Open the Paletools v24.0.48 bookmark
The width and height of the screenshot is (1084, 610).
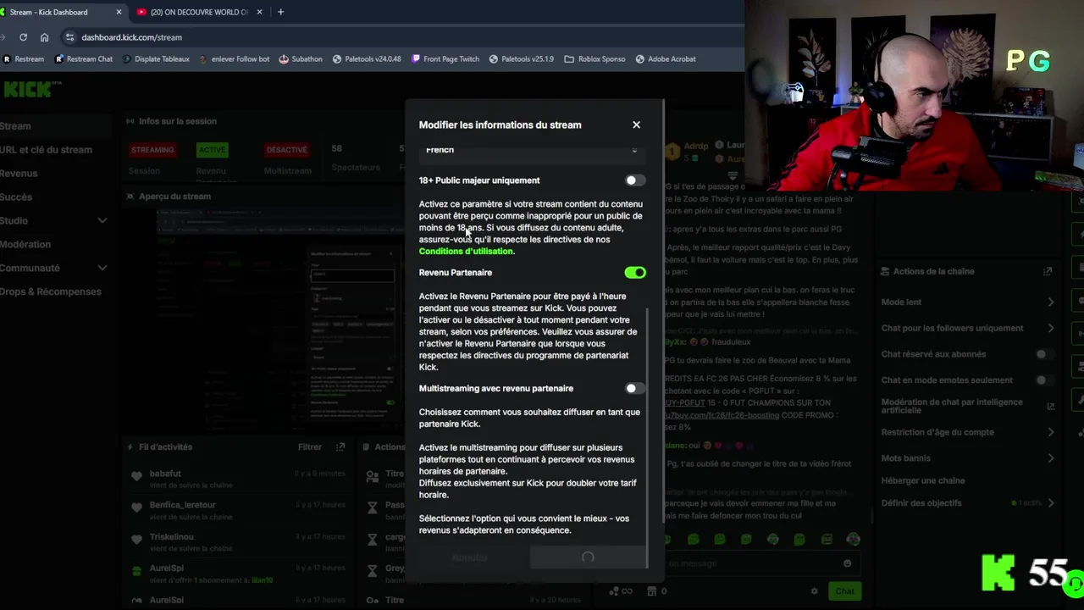pyautogui.click(x=367, y=59)
